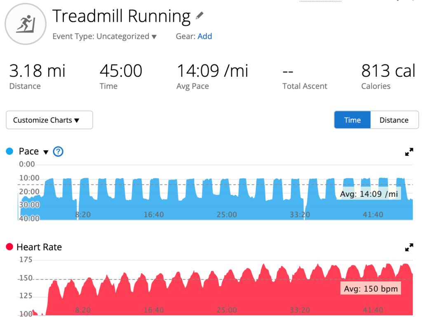Click the Treadmill Running activity title

[121, 16]
